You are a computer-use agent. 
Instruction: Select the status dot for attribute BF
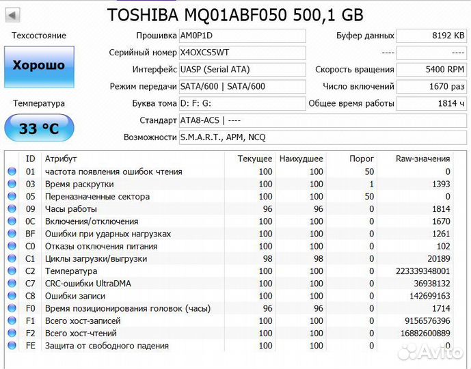click(x=12, y=234)
